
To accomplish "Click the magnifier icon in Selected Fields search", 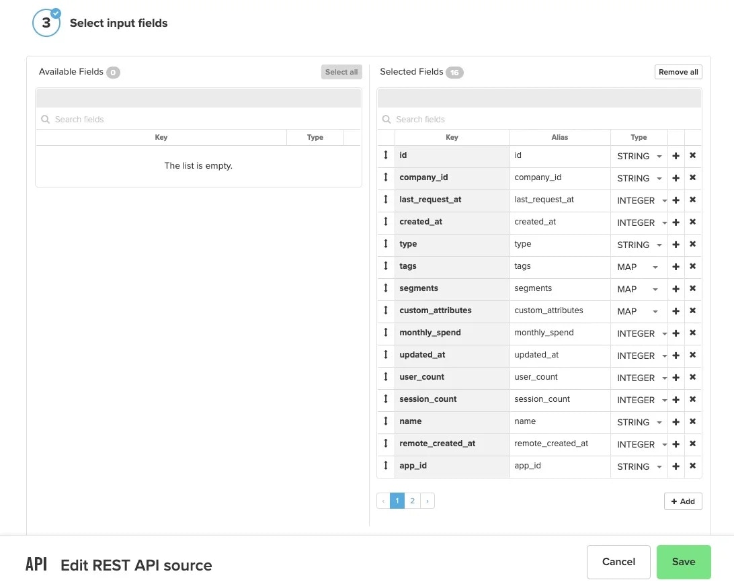I will pos(386,119).
